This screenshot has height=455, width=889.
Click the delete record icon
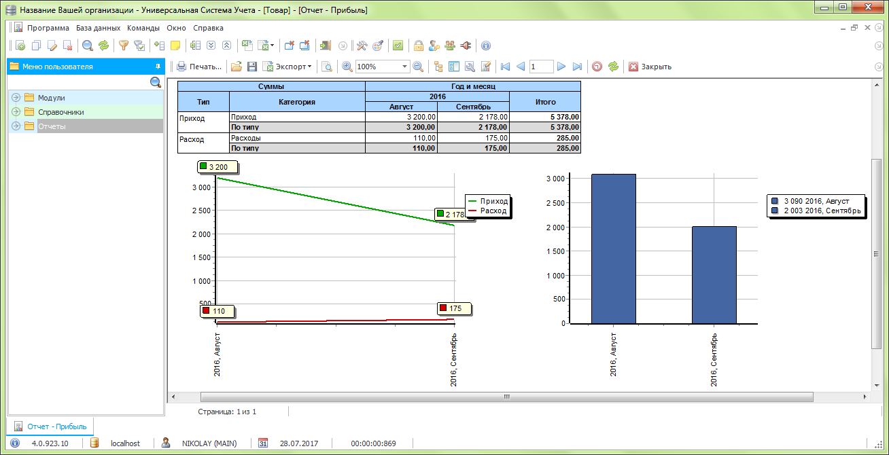pos(67,45)
